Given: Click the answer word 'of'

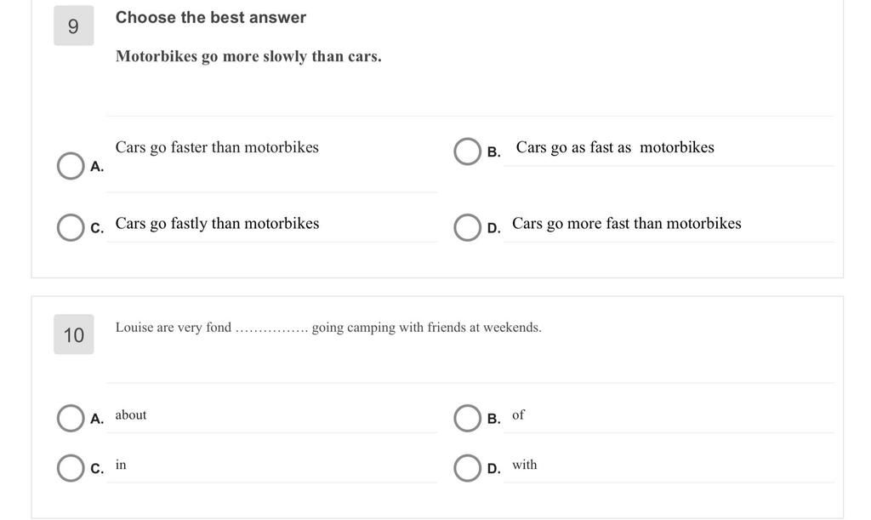Looking at the screenshot, I should 518,415.
